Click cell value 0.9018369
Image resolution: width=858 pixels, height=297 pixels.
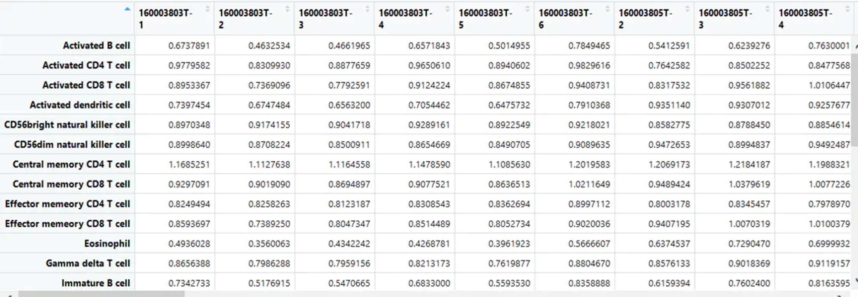coord(749,264)
